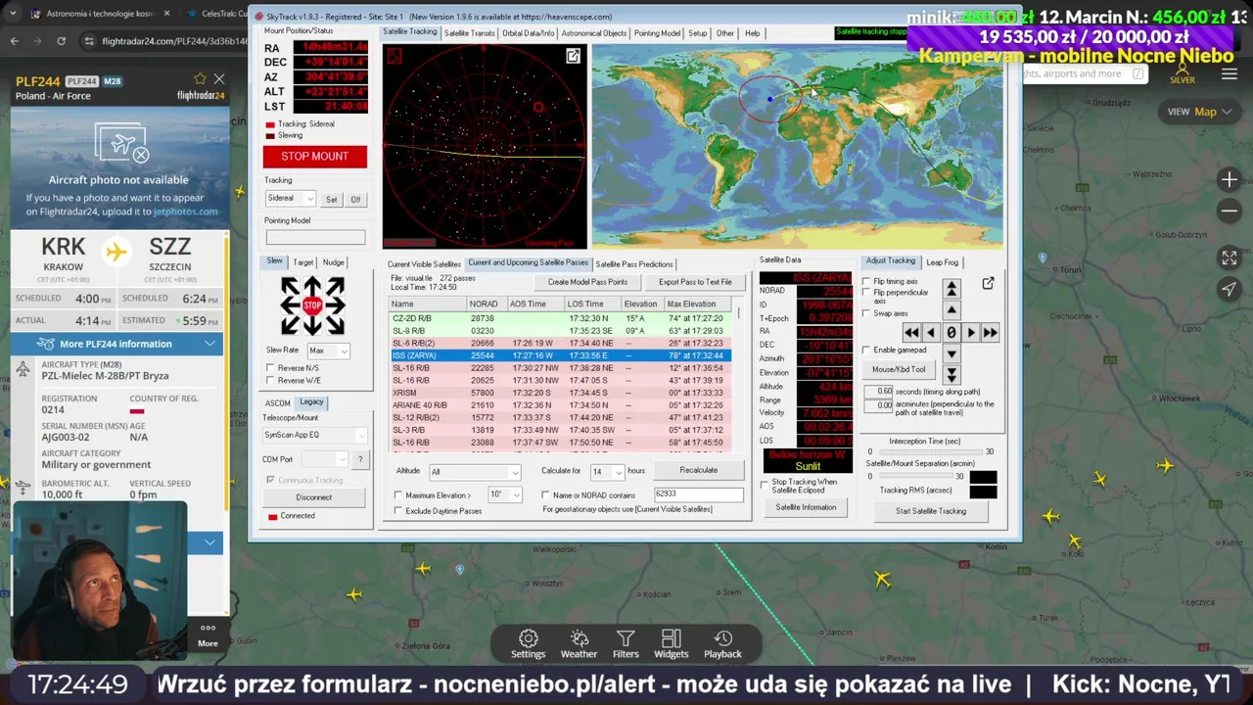Pop out the Adjust Tracking panel
Screen dimensions: 1253x705
[x=988, y=283]
